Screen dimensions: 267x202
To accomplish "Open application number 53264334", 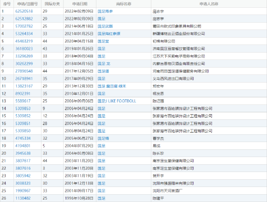I will 24,34.
